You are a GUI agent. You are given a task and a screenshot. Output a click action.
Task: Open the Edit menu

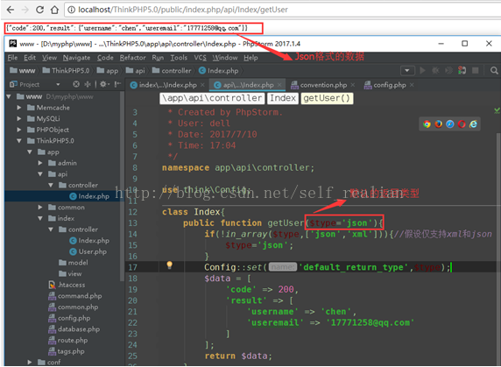[x=30, y=58]
